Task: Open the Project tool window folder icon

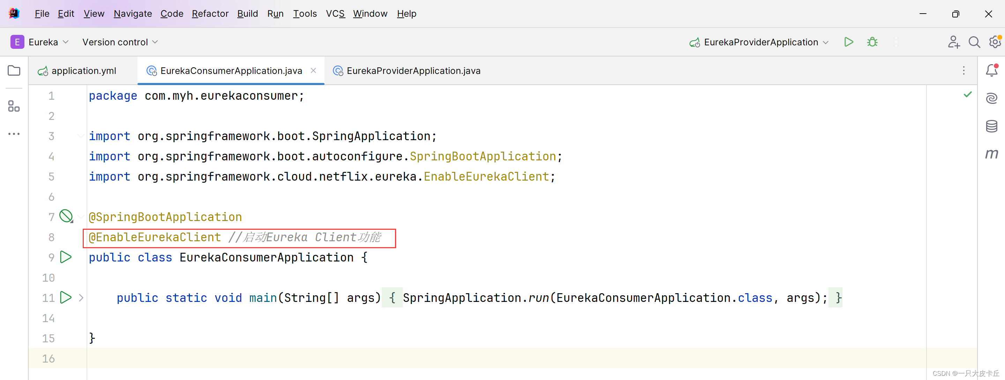Action: click(x=14, y=70)
